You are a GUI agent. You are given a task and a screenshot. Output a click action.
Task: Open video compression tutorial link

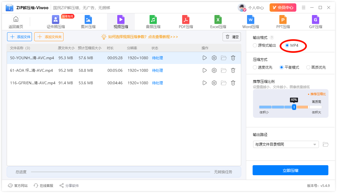tap(143, 37)
